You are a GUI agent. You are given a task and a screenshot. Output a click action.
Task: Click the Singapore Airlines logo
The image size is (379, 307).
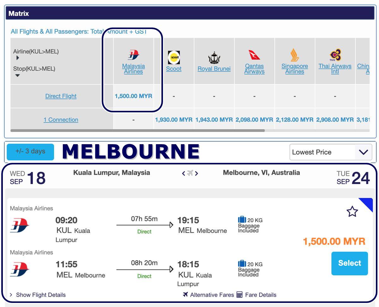[x=294, y=55]
